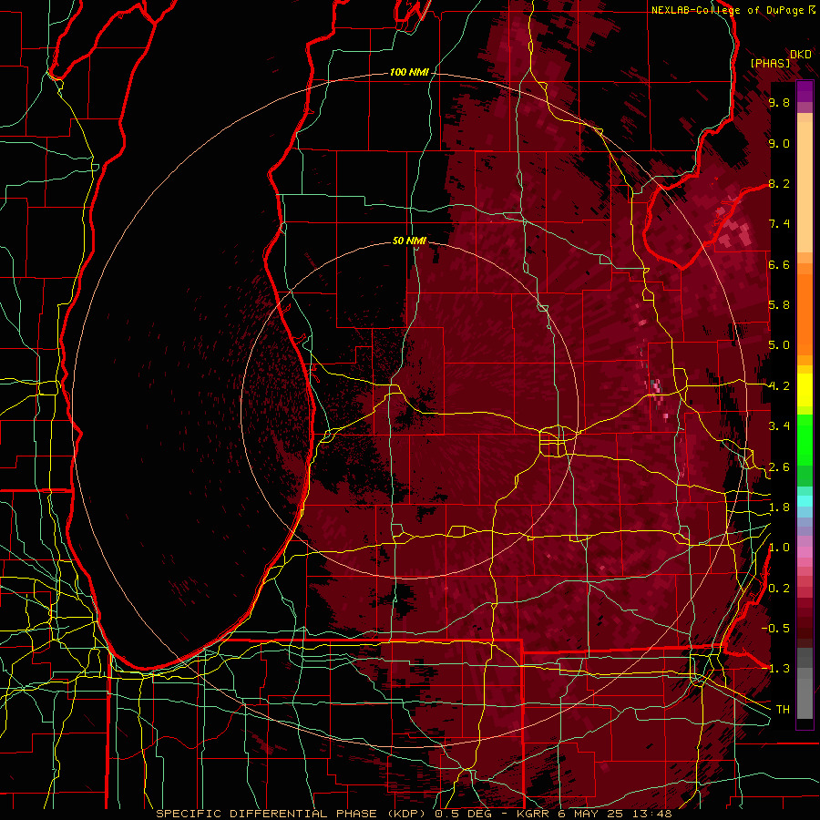The height and width of the screenshot is (820, 820).
Task: Click the KGRR radar site identifier
Action: tap(535, 814)
